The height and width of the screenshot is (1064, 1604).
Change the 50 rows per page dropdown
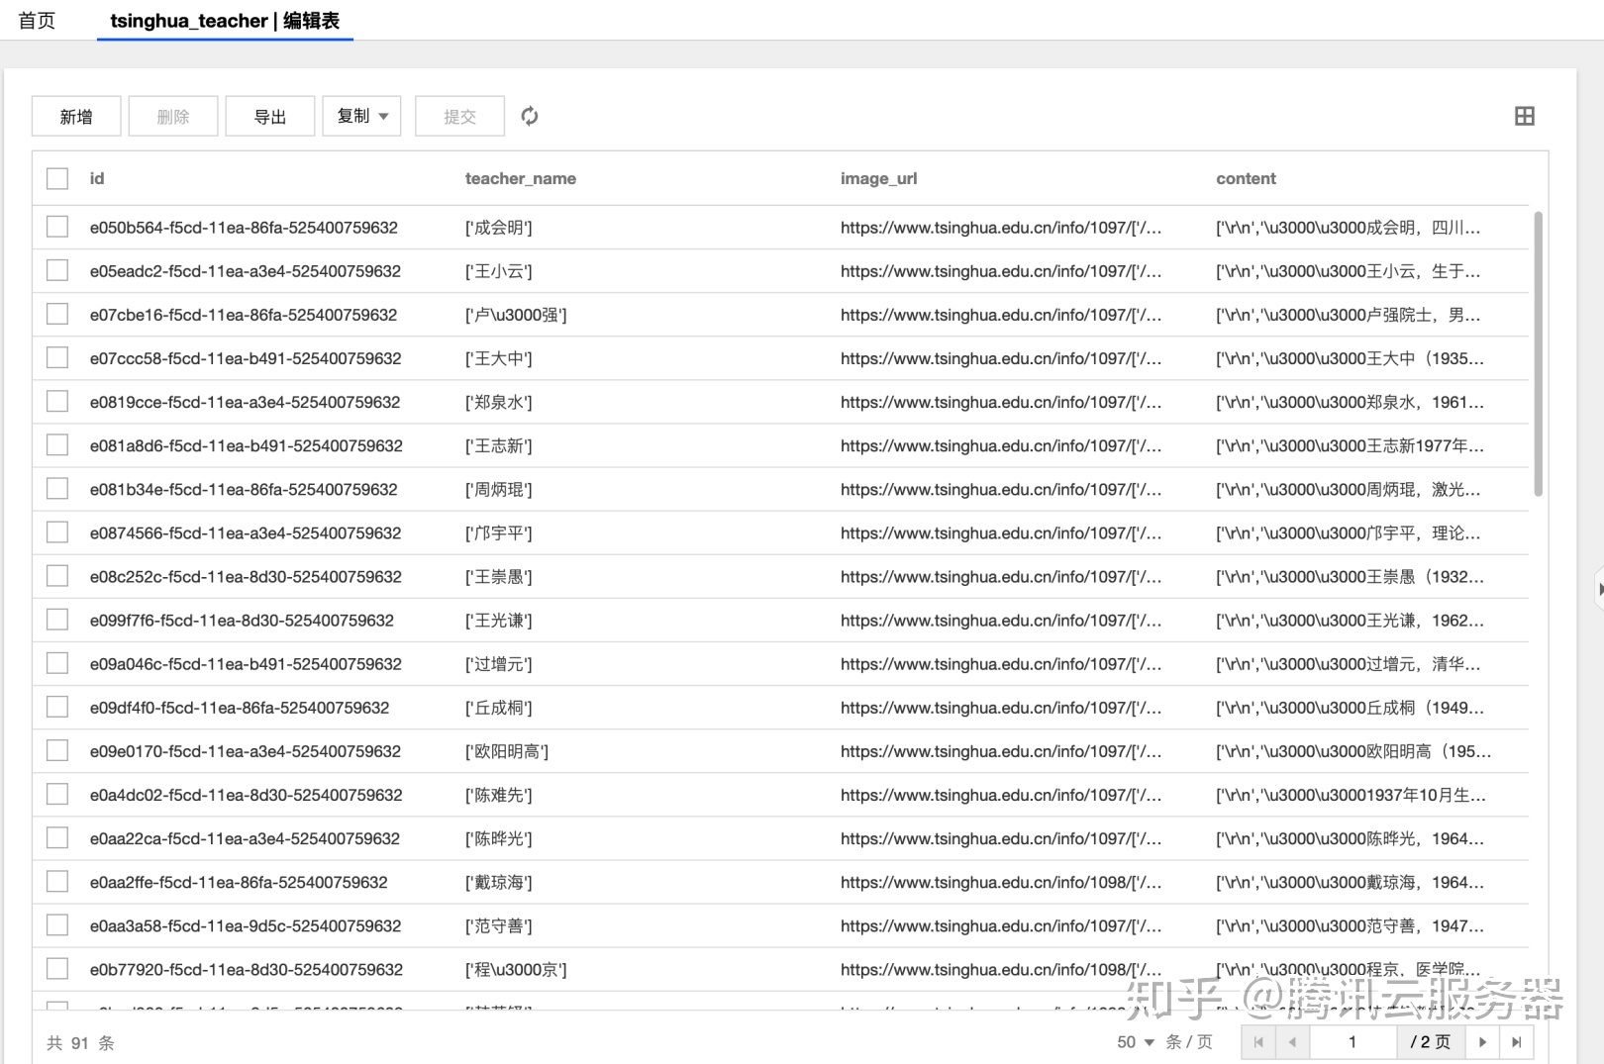[x=1136, y=1042]
